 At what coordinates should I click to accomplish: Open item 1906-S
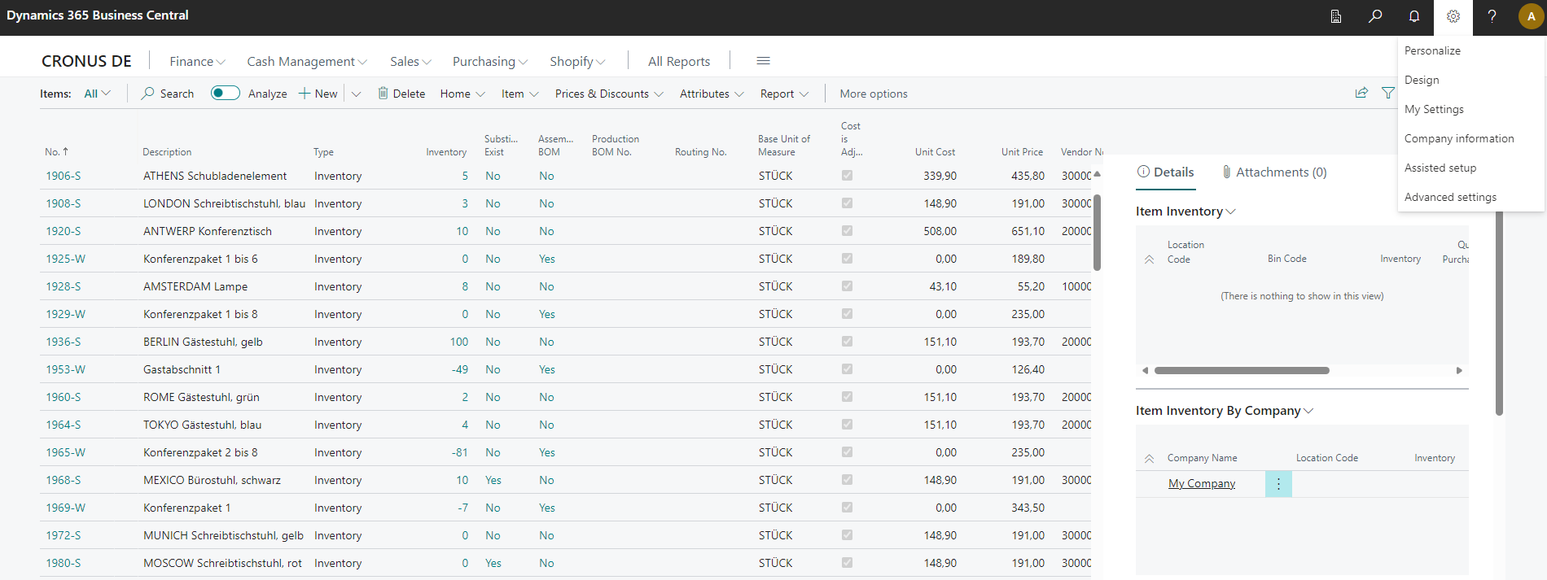[x=63, y=176]
